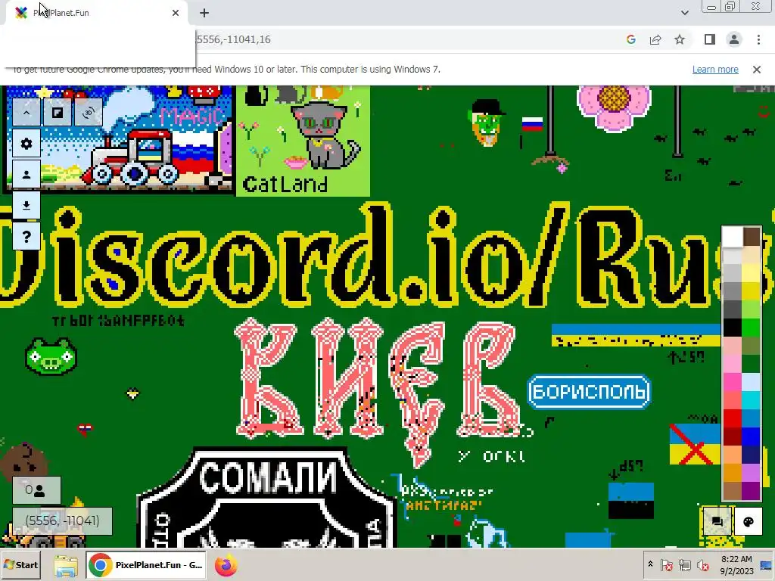Image resolution: width=775 pixels, height=581 pixels.
Task: Open the help question mark button
Action: coord(26,237)
